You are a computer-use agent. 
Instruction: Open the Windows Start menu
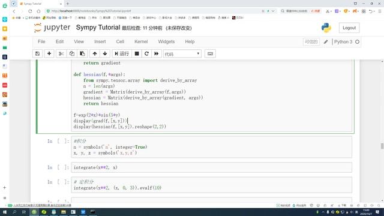[x=5, y=212]
